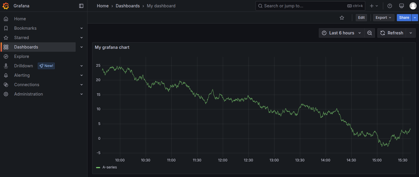Open Administration in the sidebar menu
The height and width of the screenshot is (177, 419).
point(28,94)
